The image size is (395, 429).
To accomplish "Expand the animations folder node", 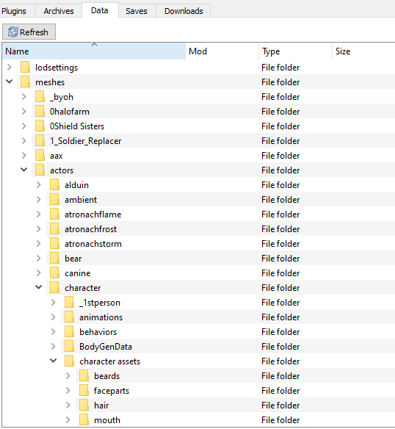I will pos(54,317).
